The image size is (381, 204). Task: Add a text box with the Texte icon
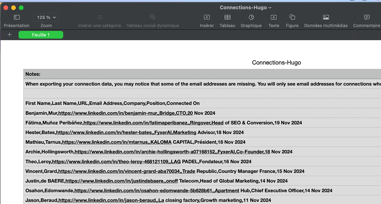click(274, 17)
